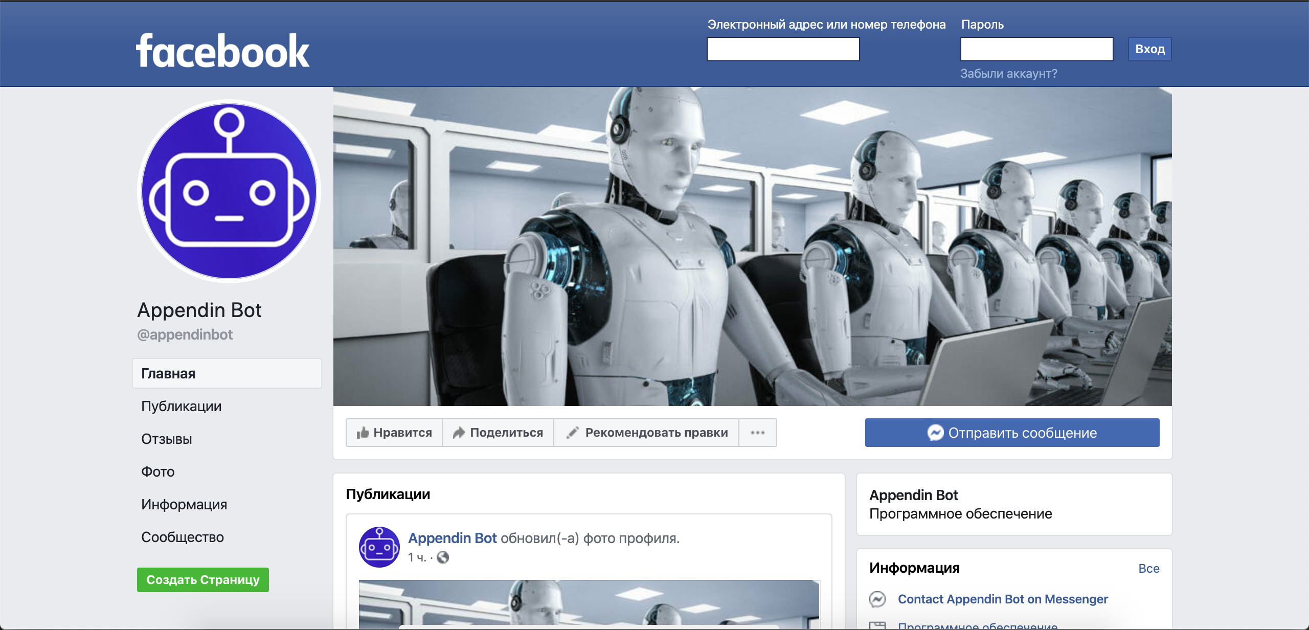The height and width of the screenshot is (630, 1309).
Task: Click the post author's small robot avatar
Action: (x=379, y=547)
